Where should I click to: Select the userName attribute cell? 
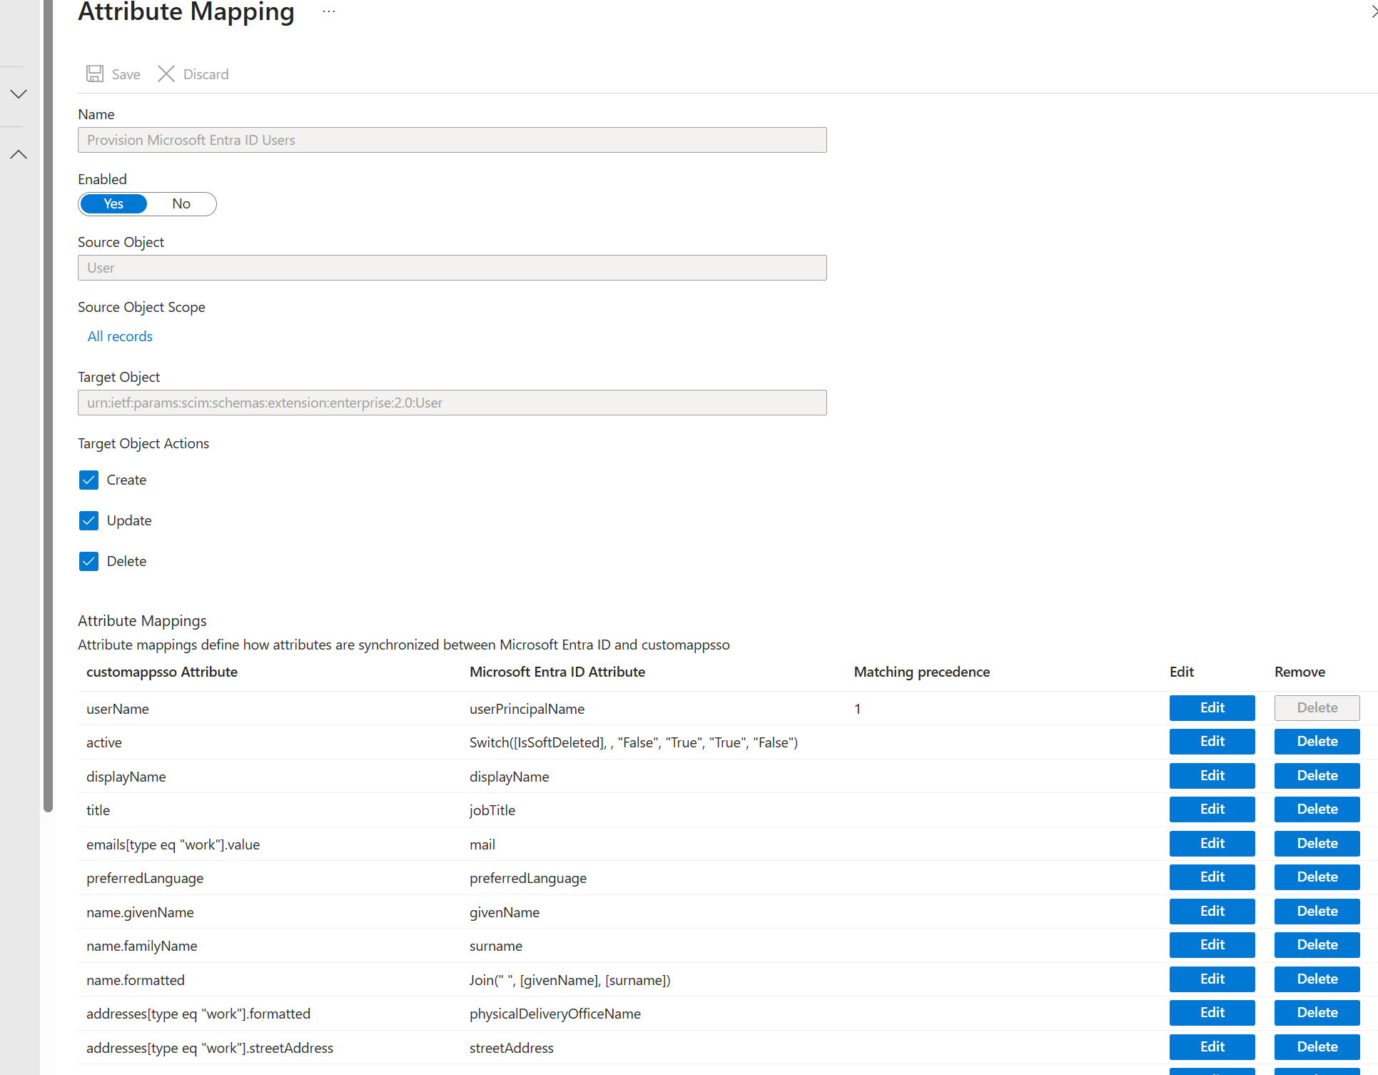118,709
